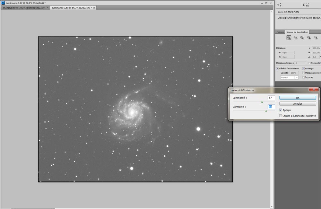
Task: Enable Utiliser la luminosité existante checkbox
Action: pos(281,116)
